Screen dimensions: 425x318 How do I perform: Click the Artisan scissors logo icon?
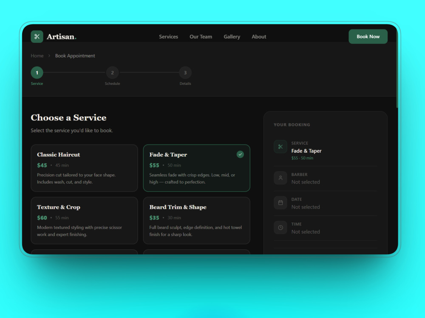(x=37, y=36)
